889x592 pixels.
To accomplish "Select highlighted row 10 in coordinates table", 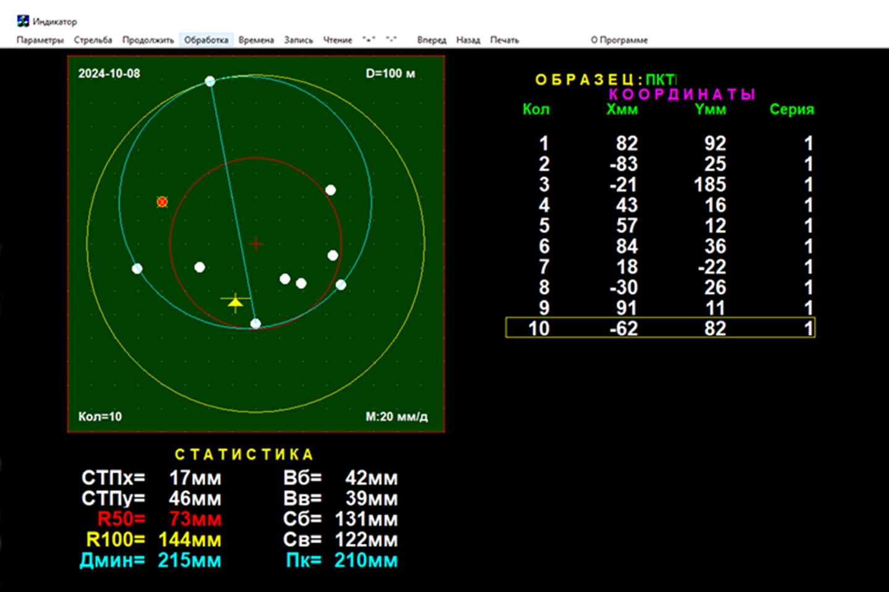I will point(660,327).
